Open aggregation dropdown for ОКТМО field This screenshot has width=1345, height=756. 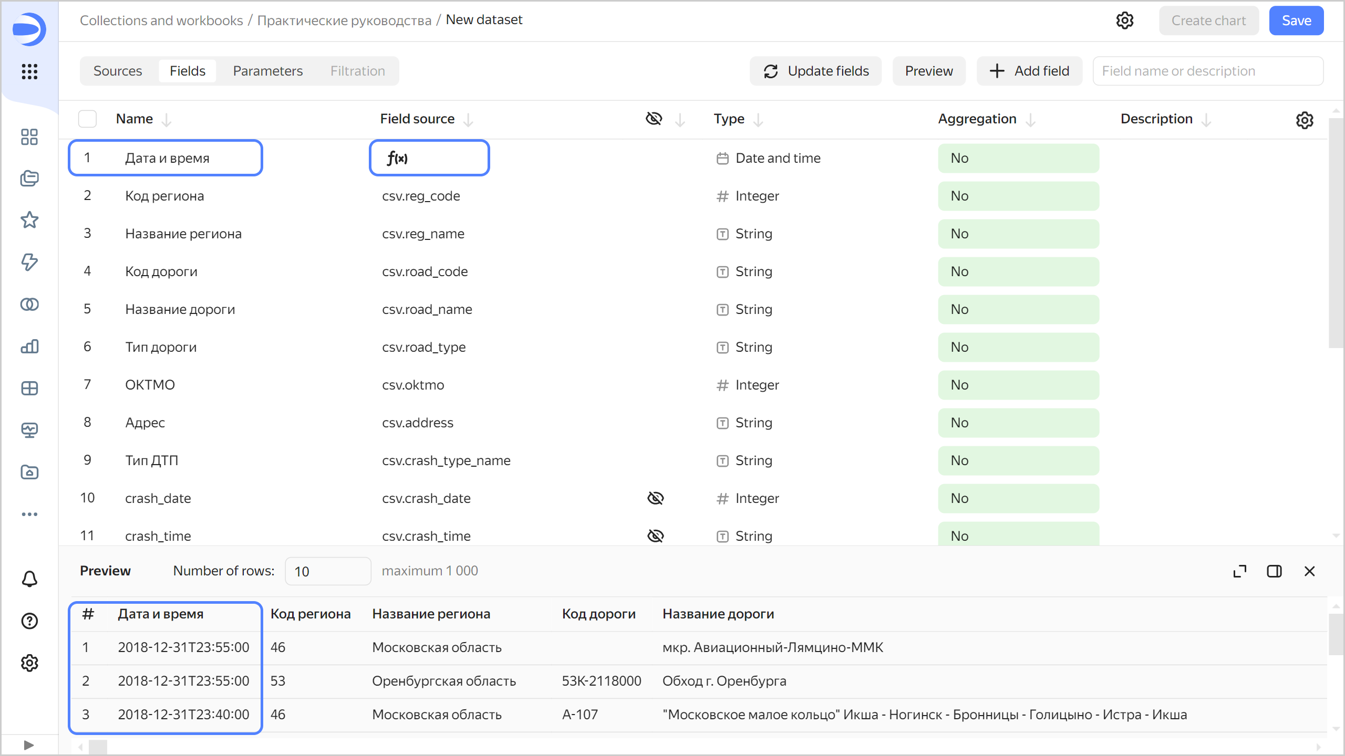[1018, 385]
